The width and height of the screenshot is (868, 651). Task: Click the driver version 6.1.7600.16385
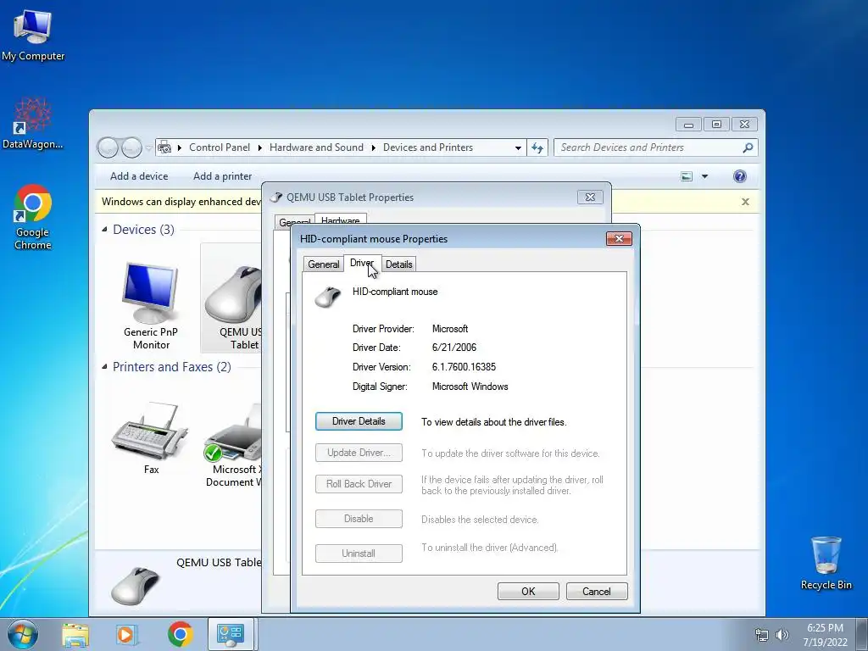(464, 367)
